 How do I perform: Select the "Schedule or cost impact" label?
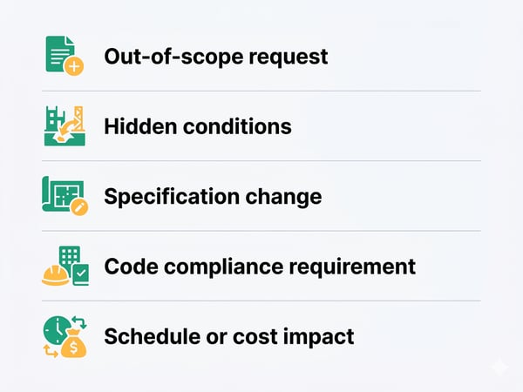tap(228, 335)
